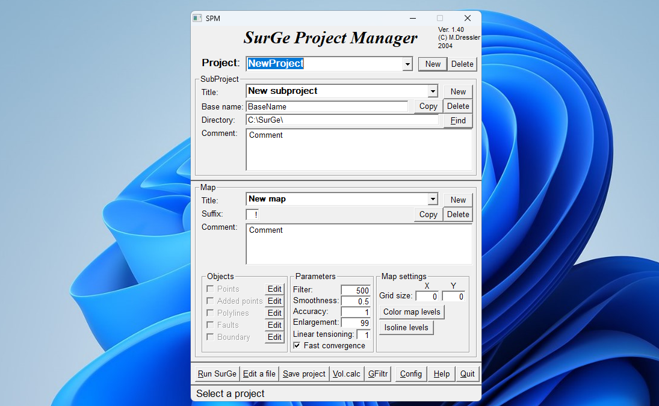Click the "Ver. 1.40" version text
Viewport: 659px width, 406px height.
[451, 30]
